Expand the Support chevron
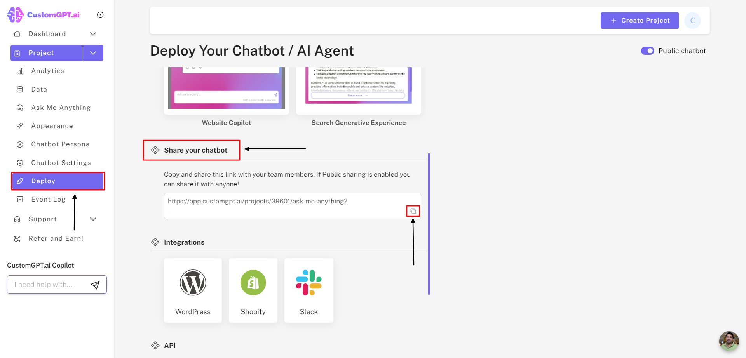This screenshot has width=746, height=358. tap(93, 219)
